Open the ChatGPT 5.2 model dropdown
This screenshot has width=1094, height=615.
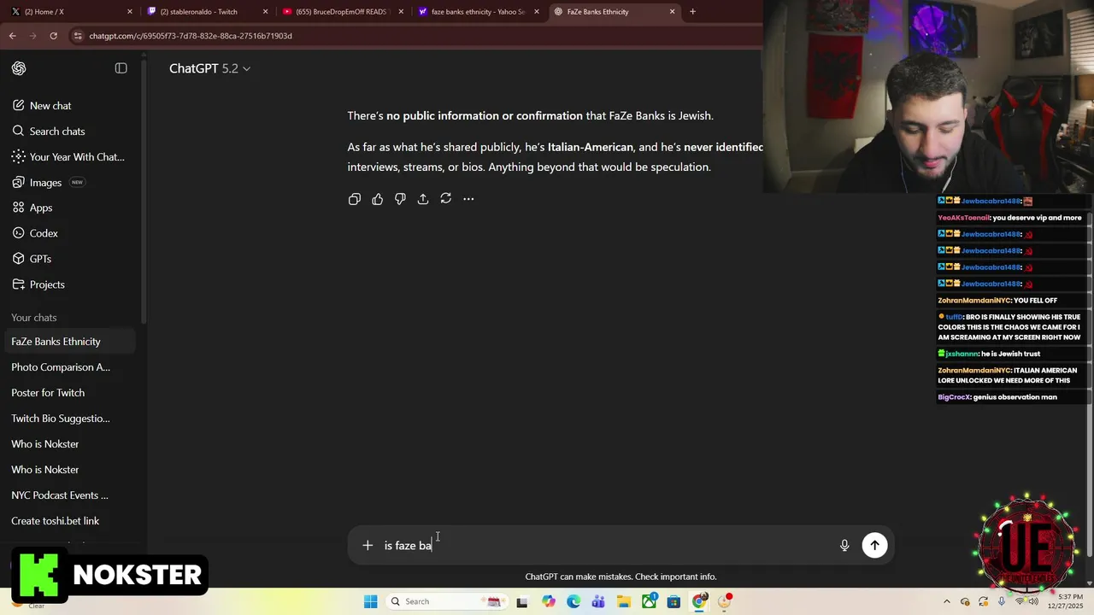(x=209, y=68)
